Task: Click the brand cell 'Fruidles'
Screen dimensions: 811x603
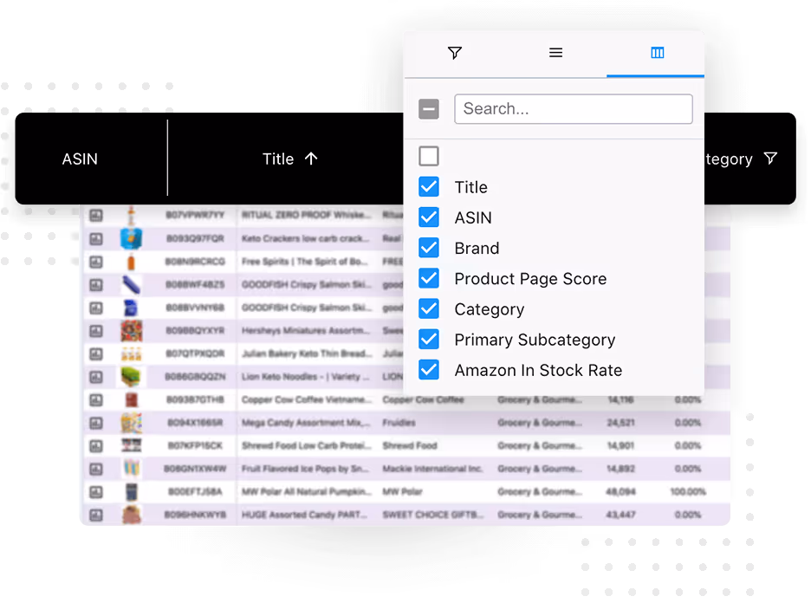Action: pos(399,423)
